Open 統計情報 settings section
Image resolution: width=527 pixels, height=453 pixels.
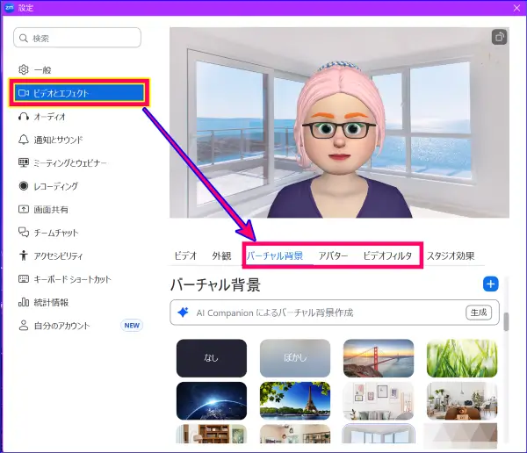coord(51,302)
